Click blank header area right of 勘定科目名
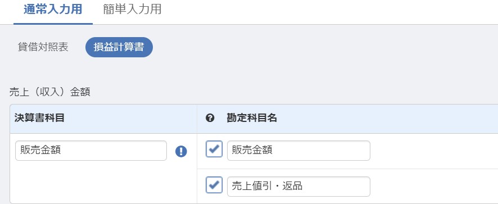The image size is (498, 204). [x=387, y=119]
